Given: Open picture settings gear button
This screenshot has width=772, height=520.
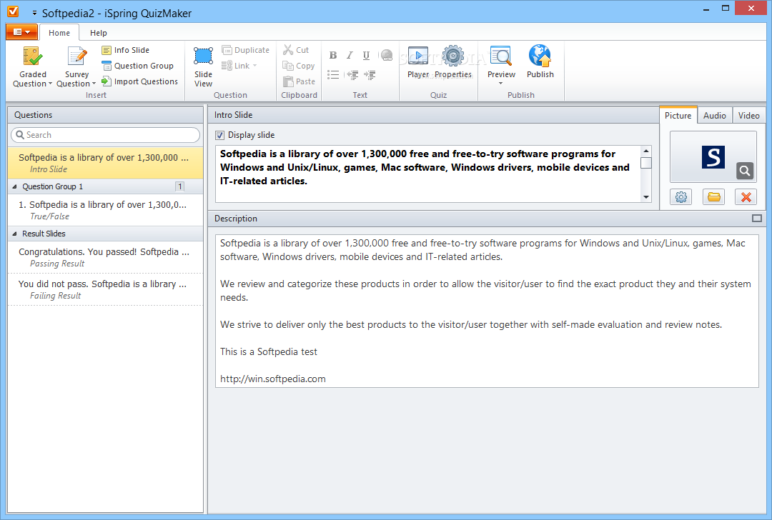Looking at the screenshot, I should coord(681,197).
